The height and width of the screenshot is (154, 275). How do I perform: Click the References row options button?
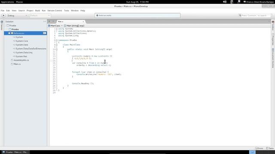point(45,33)
